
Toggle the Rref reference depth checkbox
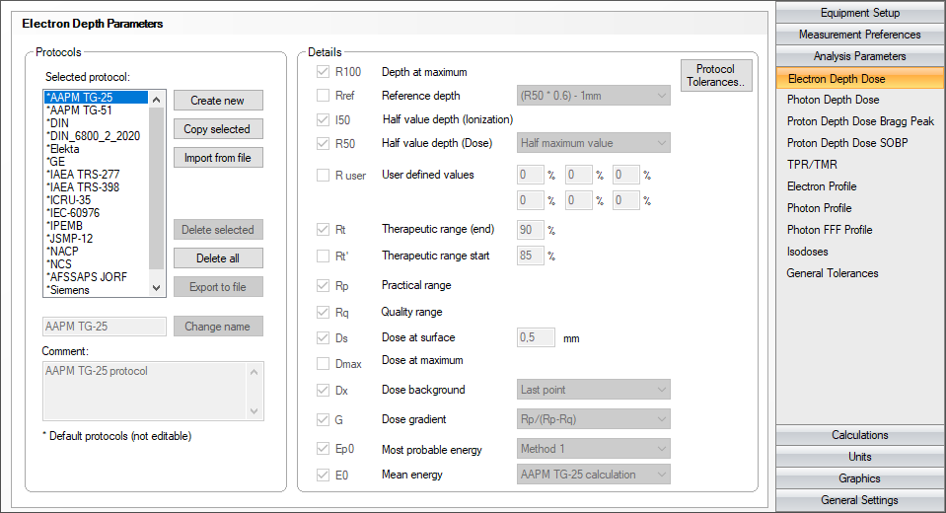point(323,96)
